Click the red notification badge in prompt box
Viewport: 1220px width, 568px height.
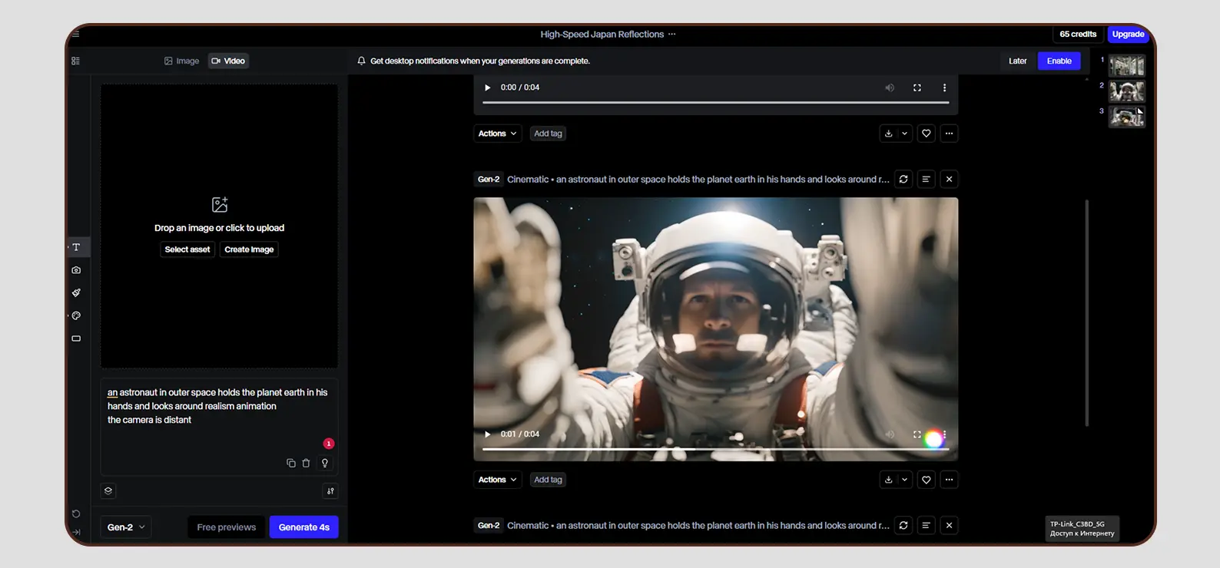(x=329, y=444)
